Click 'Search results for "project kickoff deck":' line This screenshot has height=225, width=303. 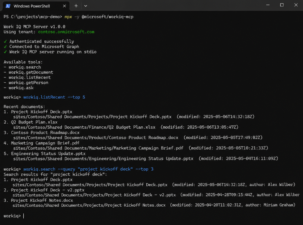tap(55, 174)
